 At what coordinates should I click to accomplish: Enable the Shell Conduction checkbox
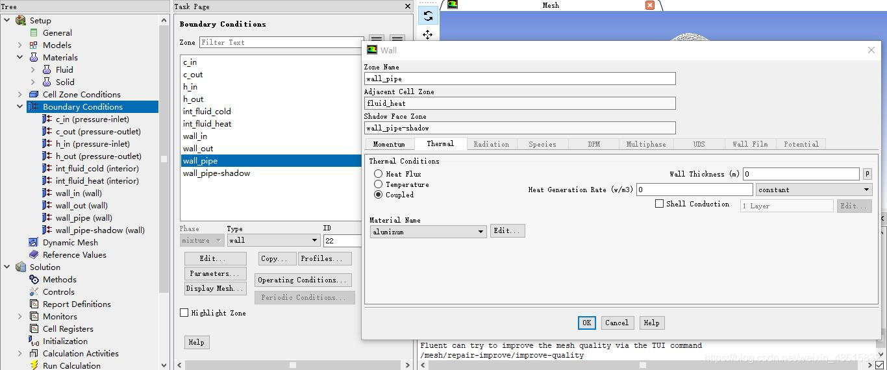[659, 204]
